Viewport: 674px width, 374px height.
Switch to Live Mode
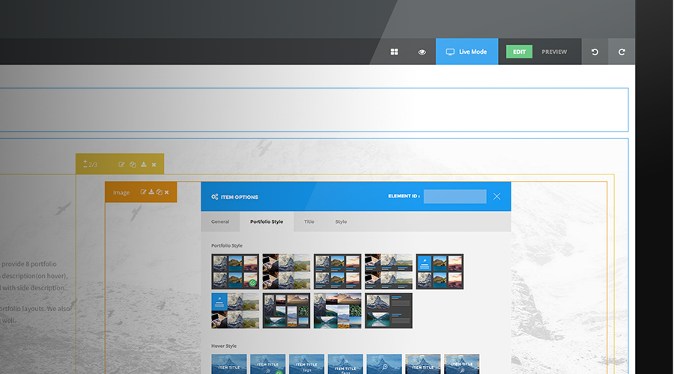pyautogui.click(x=467, y=52)
